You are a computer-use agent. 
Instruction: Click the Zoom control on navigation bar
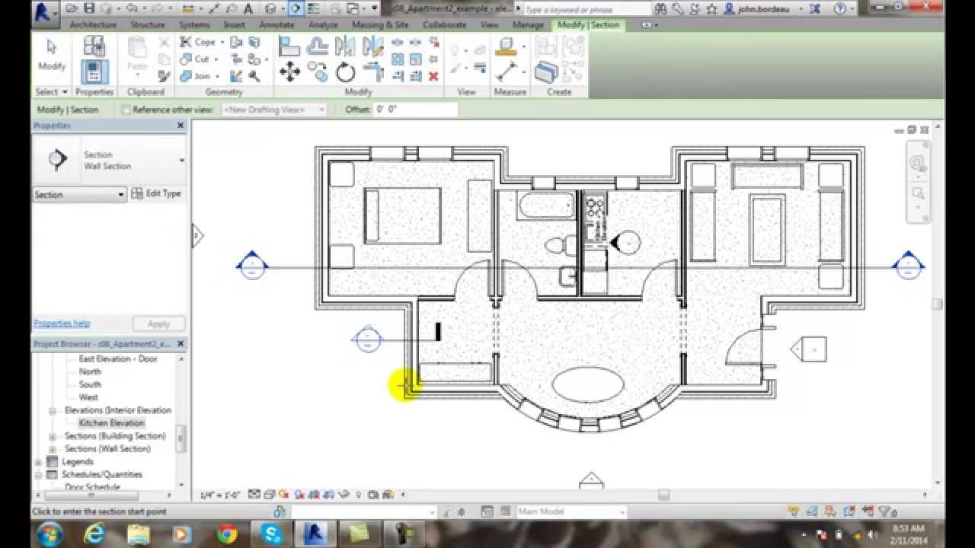[x=918, y=193]
